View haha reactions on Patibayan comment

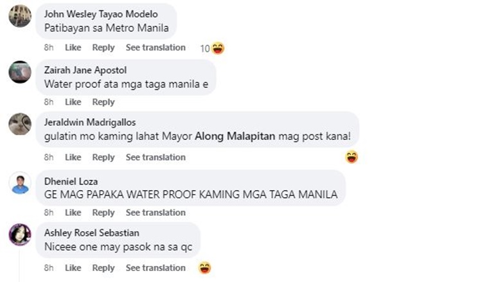(213, 48)
